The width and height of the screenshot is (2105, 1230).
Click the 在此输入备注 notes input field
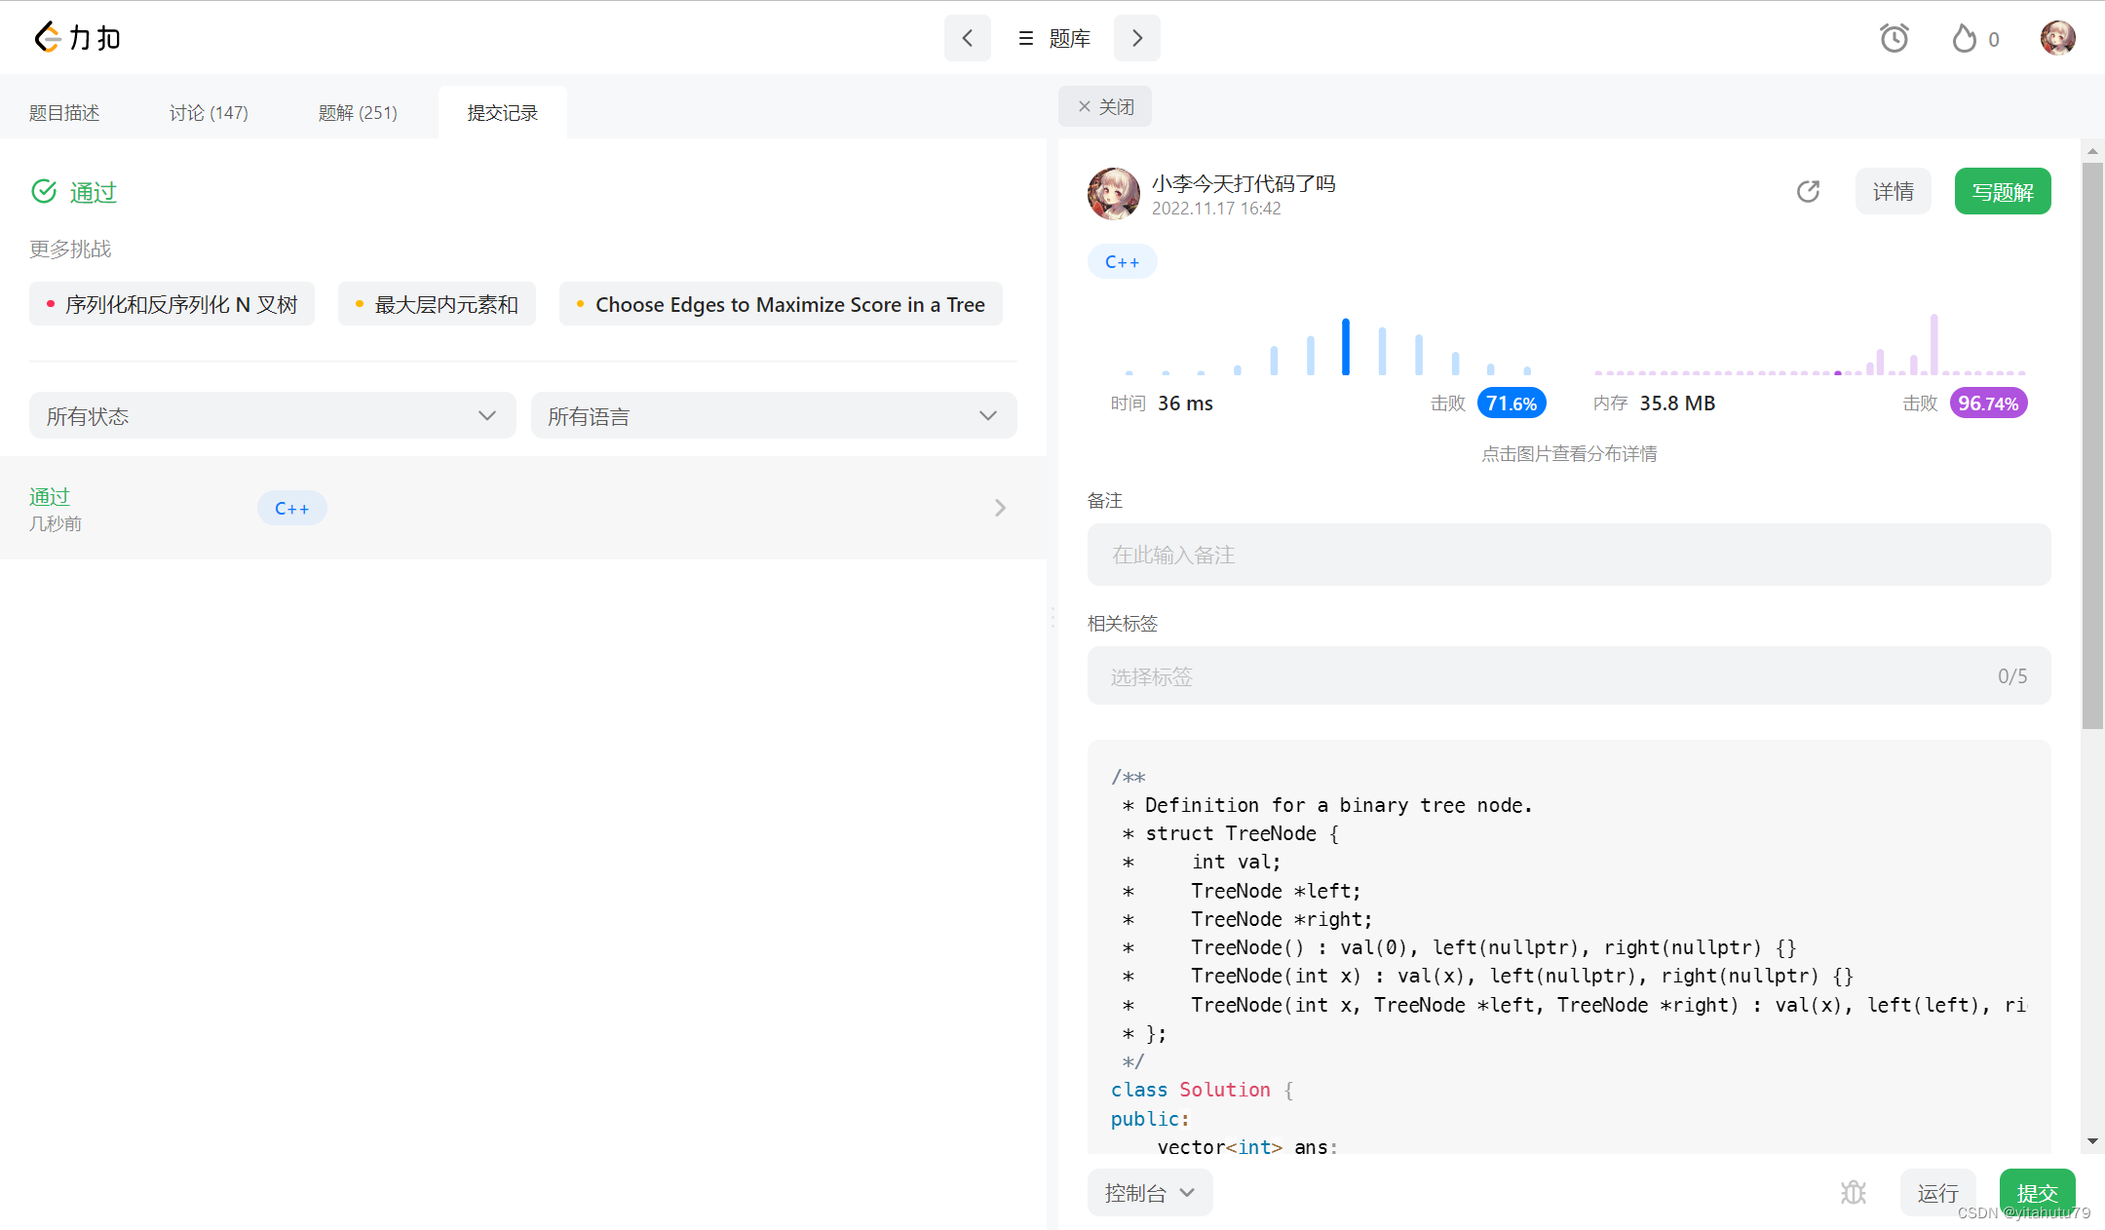tap(1568, 555)
